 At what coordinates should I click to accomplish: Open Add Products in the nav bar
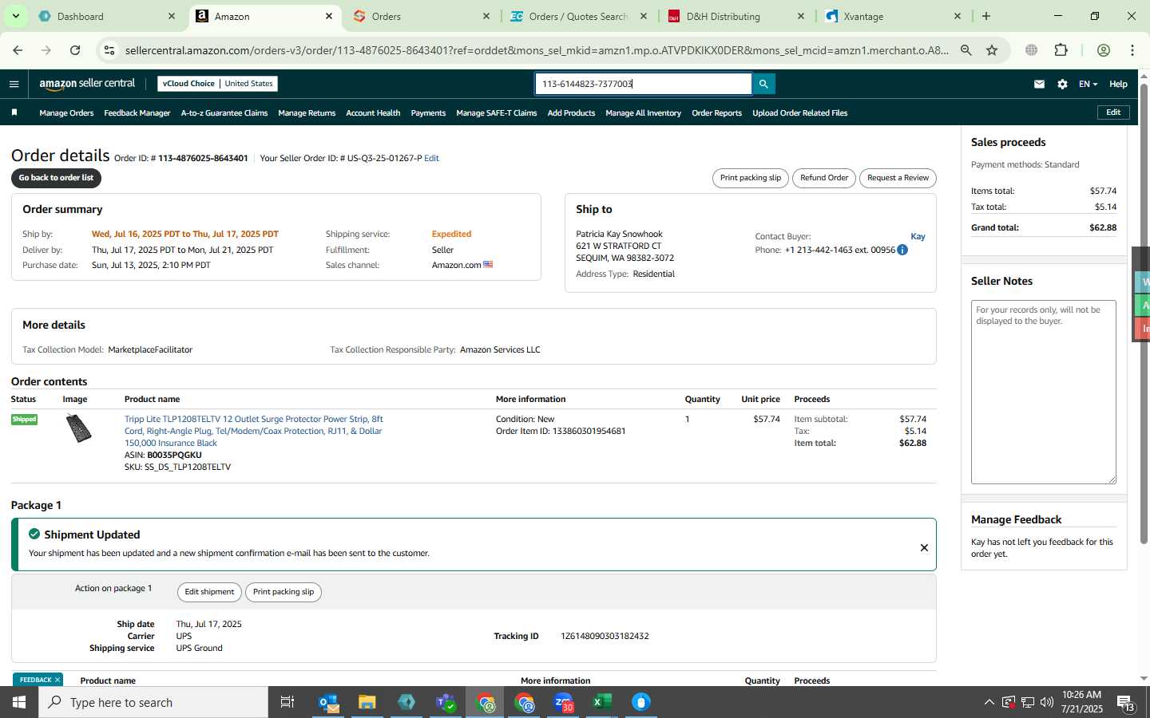point(571,113)
